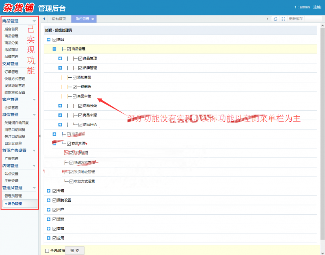This screenshot has height=255, width=325.
Task: Collapse the 商品管理 sidebar section
Action: click(x=34, y=21)
